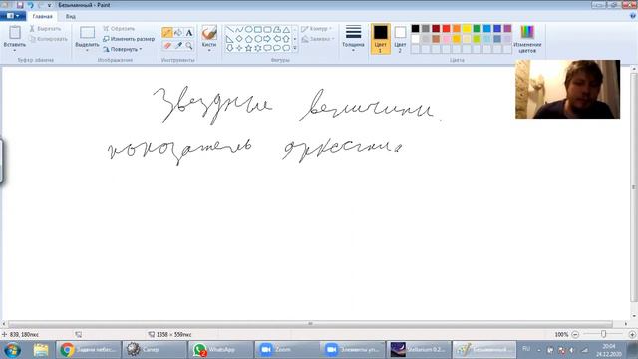Viewport: 638px width, 359px height.
Task: Choose the pentagon shape
Action: (x=248, y=39)
